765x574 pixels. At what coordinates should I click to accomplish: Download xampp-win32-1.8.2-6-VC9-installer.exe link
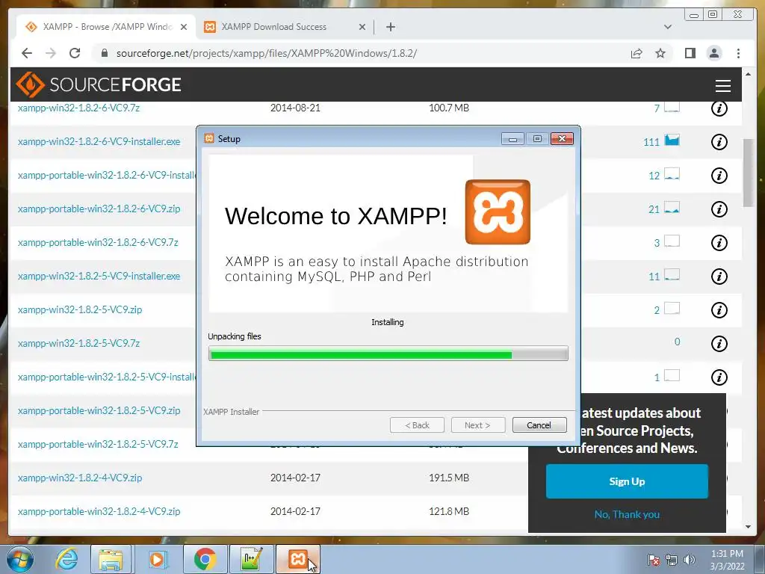pos(99,141)
